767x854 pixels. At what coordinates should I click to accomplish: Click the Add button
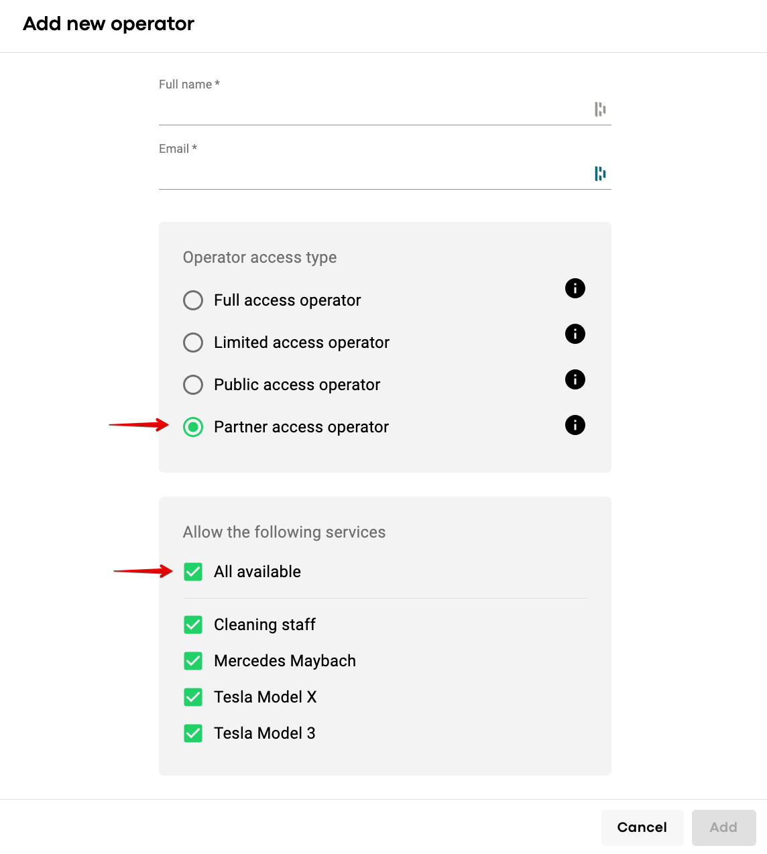coord(723,827)
